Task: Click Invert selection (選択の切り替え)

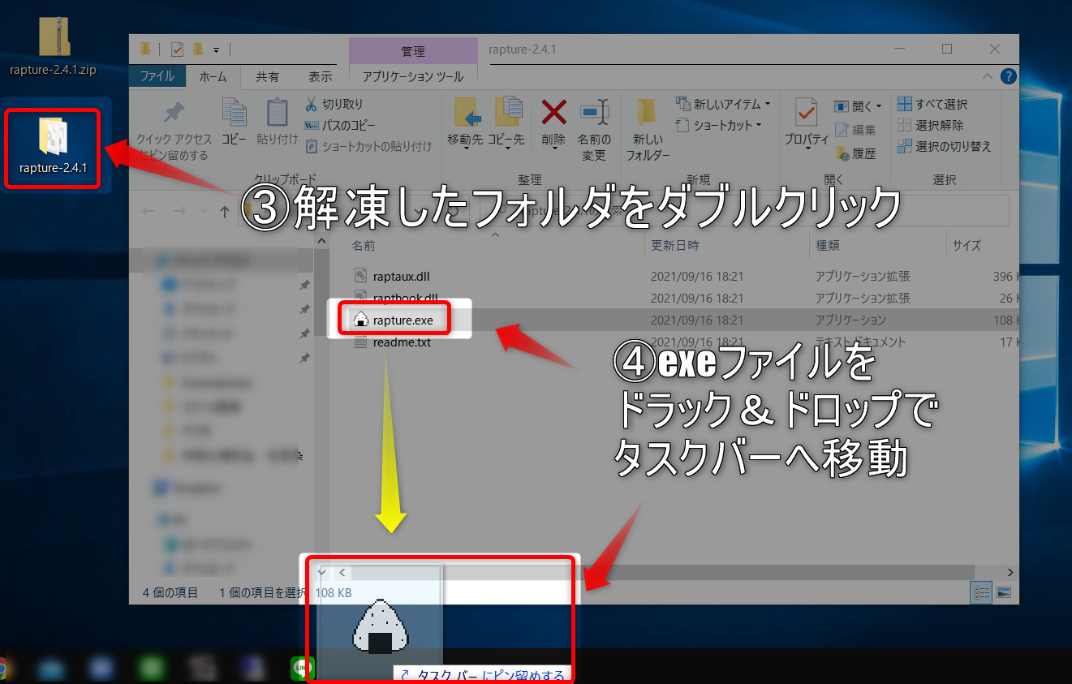Action: [945, 146]
